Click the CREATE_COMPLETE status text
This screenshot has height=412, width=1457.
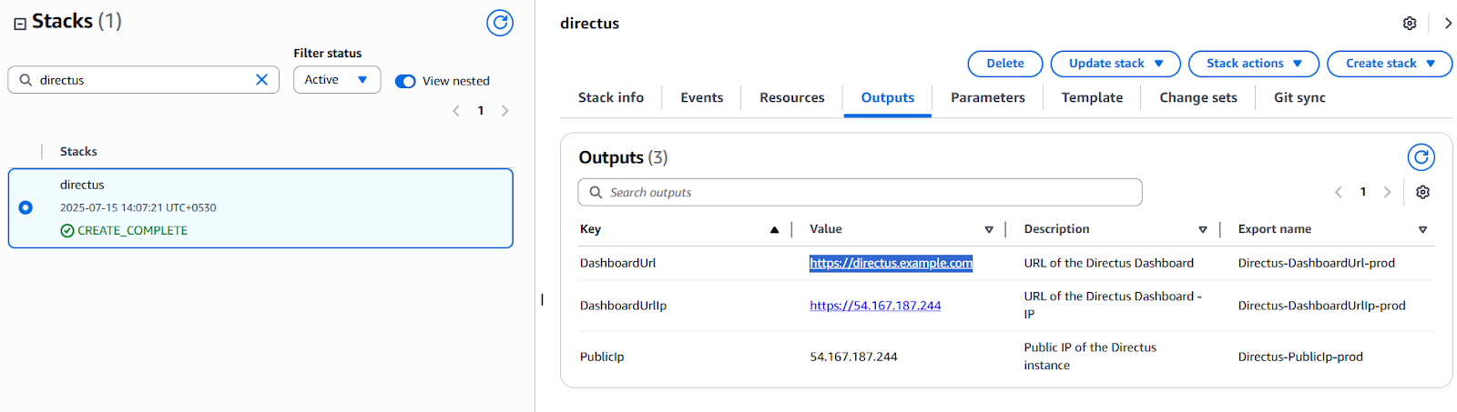(x=132, y=231)
